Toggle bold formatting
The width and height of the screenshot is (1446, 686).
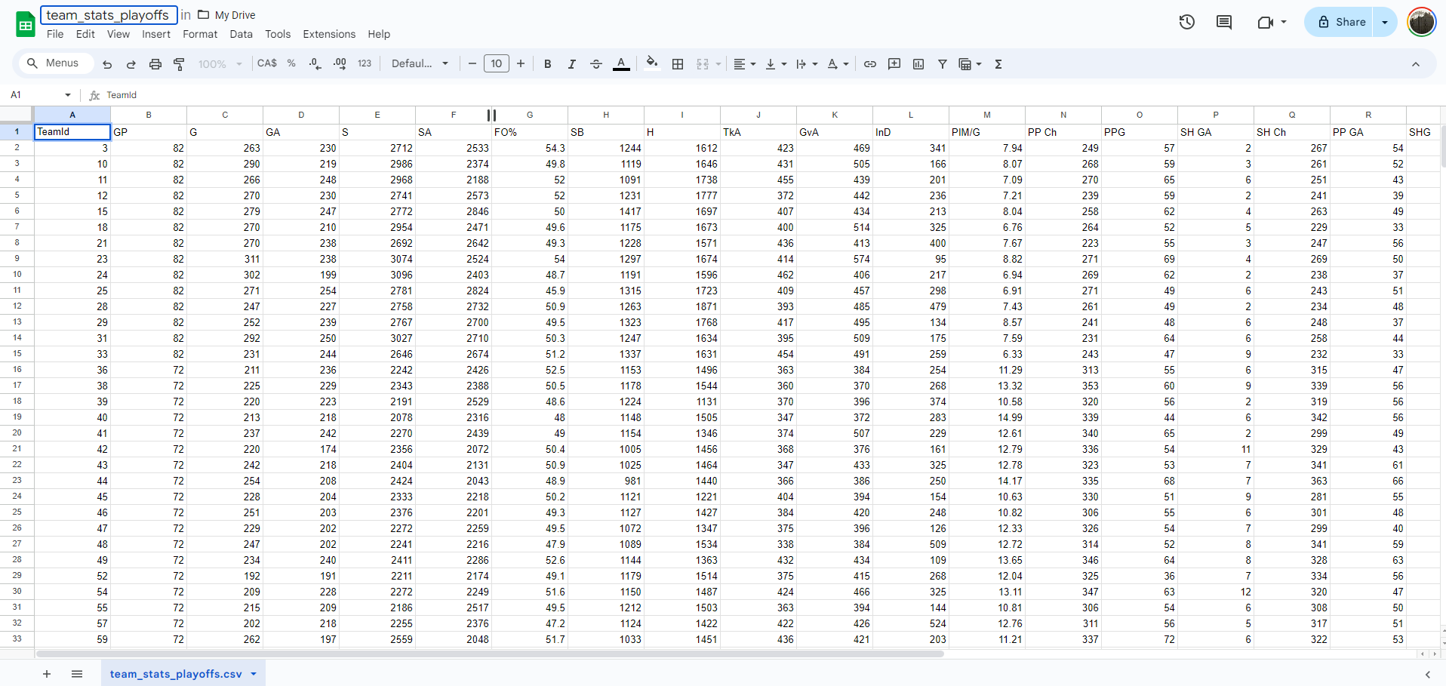pos(547,64)
